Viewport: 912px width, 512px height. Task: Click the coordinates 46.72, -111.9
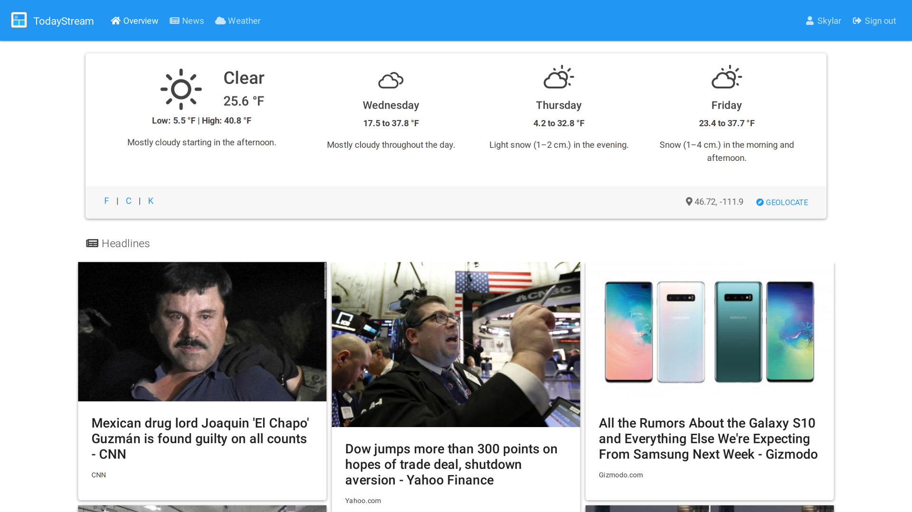pyautogui.click(x=719, y=202)
